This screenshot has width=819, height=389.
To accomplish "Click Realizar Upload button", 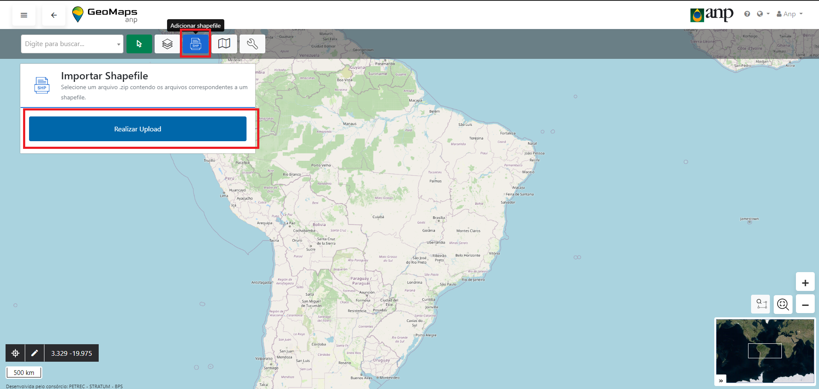I will (x=138, y=129).
